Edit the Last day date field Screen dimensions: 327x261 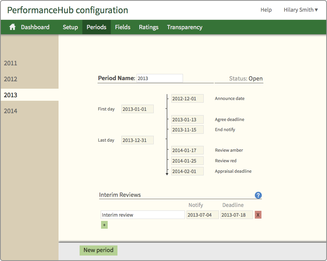(x=137, y=140)
